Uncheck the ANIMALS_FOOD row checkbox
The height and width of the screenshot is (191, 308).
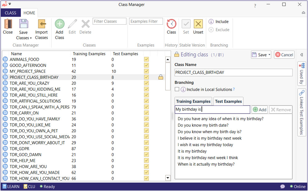(x=146, y=59)
